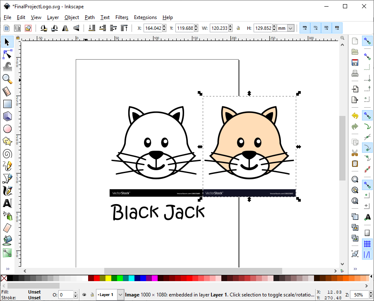Open the Filters menu
Viewport: 374px width, 301px height.
click(x=122, y=17)
